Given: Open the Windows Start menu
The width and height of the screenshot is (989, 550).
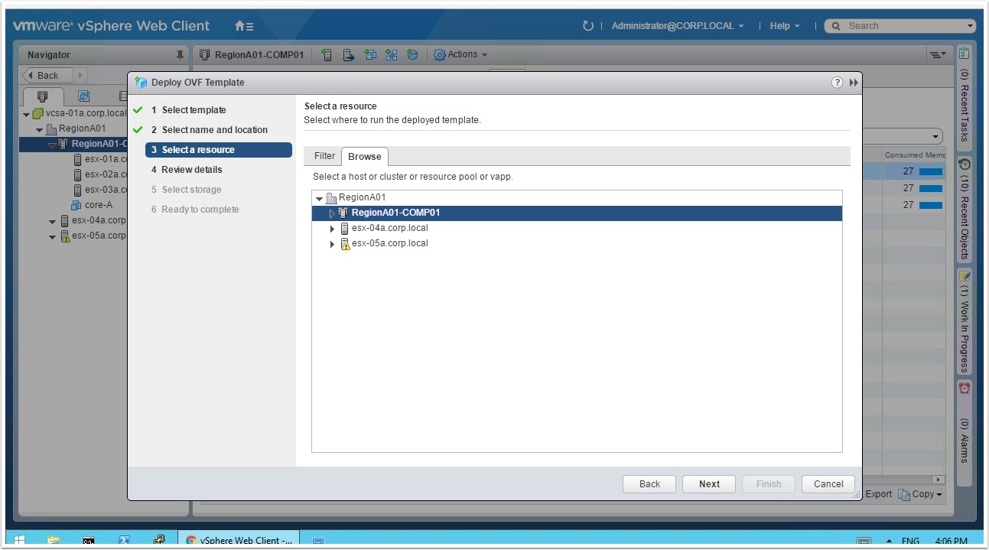Looking at the screenshot, I should coord(20,540).
